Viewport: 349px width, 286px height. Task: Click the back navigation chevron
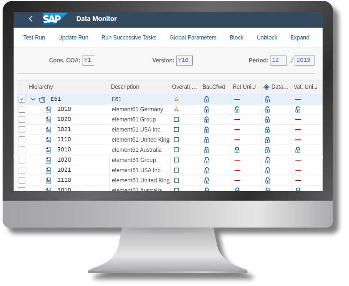(x=30, y=19)
